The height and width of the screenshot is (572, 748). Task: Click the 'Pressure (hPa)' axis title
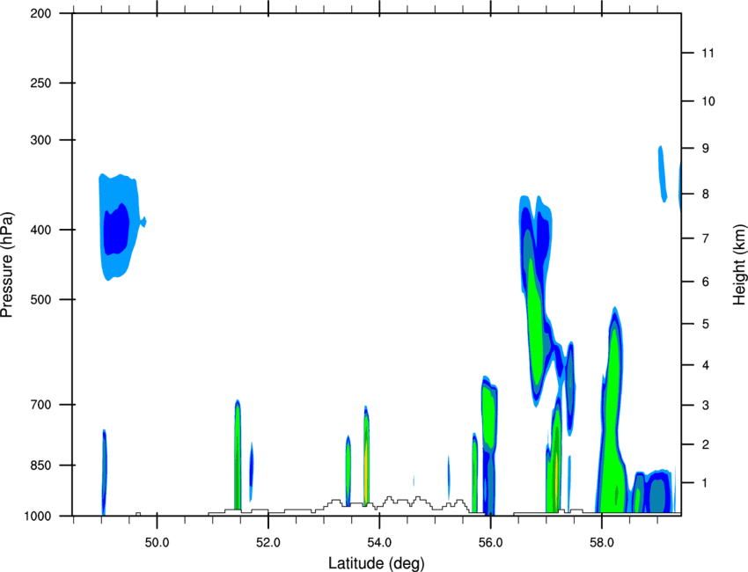(7, 265)
